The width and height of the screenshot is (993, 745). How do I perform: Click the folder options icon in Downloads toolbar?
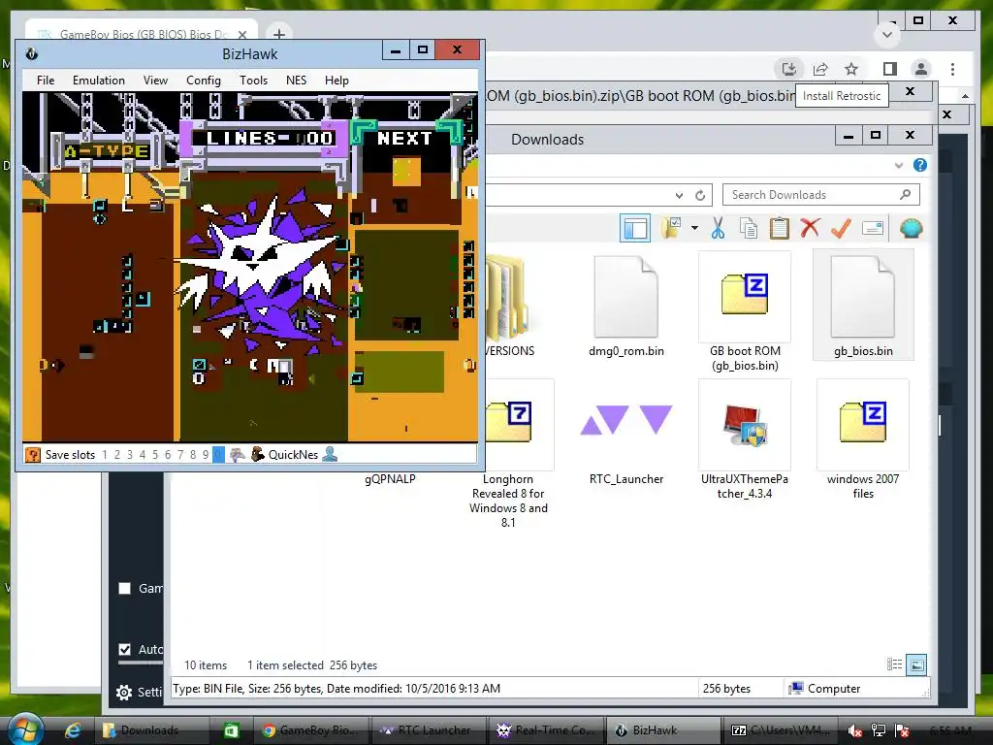coord(671,228)
